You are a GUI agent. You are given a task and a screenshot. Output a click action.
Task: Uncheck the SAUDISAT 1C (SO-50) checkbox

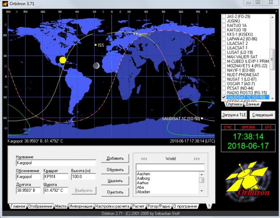(x=224, y=97)
